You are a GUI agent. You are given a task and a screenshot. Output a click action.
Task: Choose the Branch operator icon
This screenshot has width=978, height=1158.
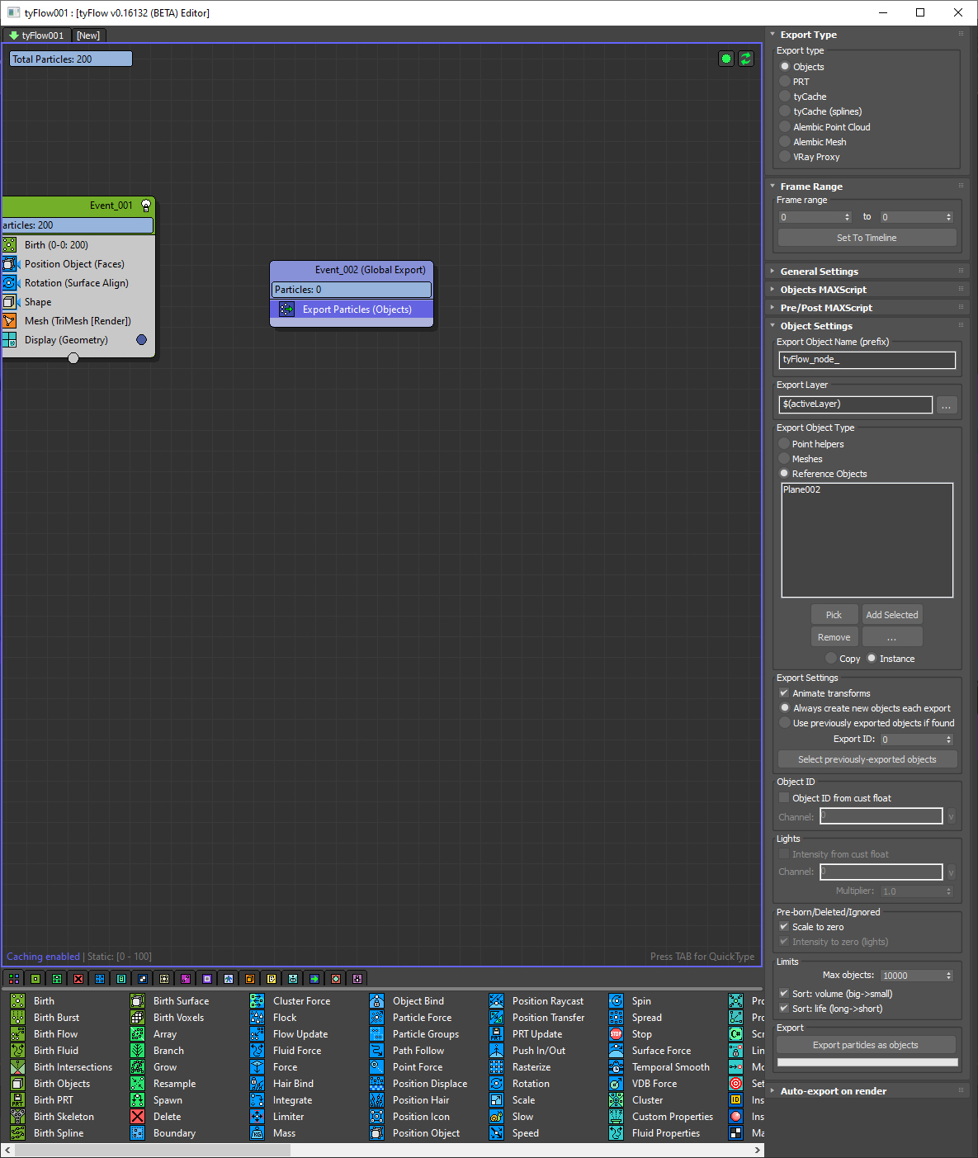tap(137, 1051)
